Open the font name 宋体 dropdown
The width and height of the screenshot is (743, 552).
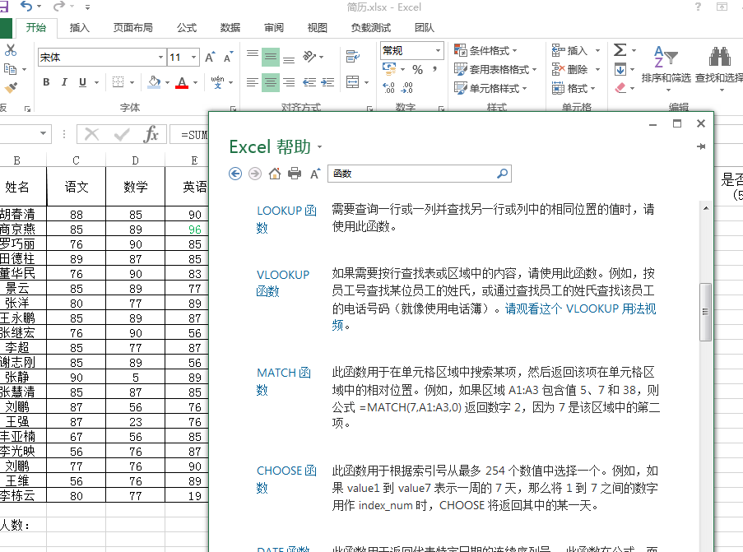click(x=160, y=58)
